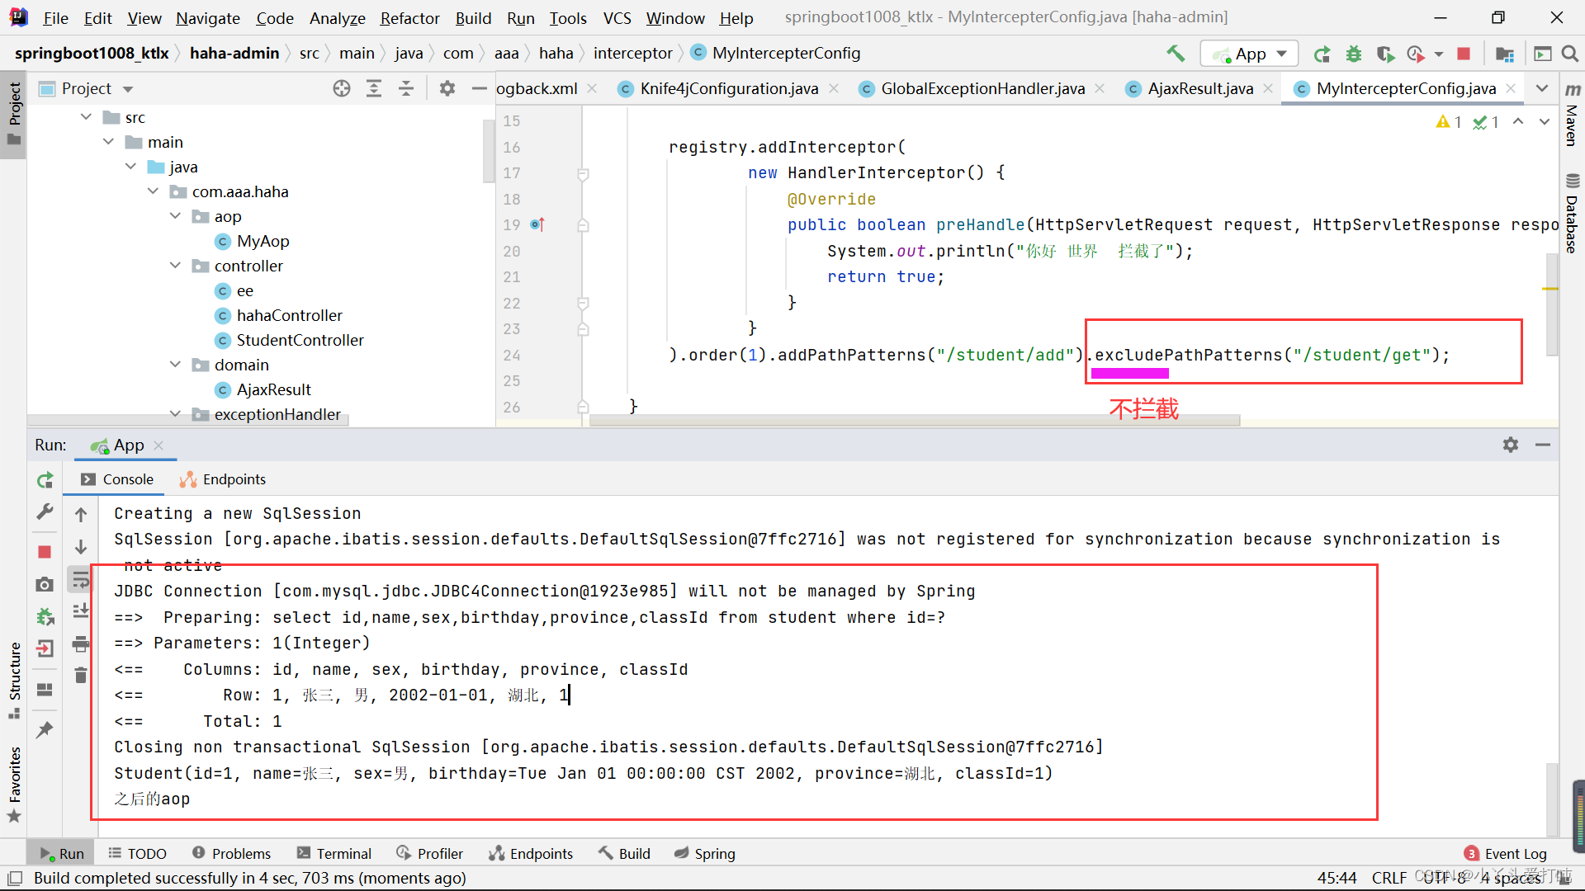
Task: Select hahaController in project tree
Action: click(x=289, y=315)
